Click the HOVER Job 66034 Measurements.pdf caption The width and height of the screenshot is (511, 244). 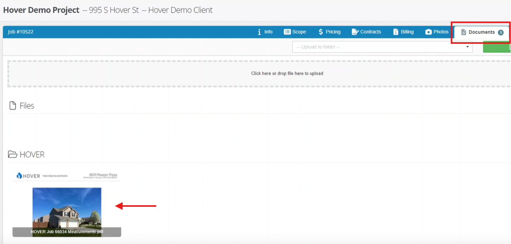67,232
